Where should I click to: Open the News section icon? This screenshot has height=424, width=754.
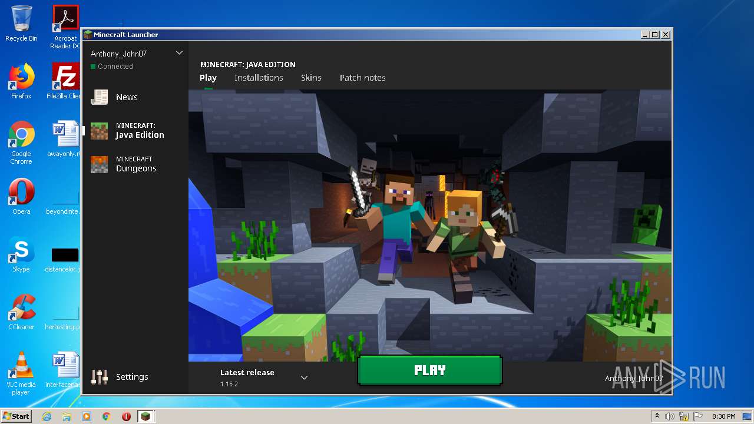(x=99, y=97)
